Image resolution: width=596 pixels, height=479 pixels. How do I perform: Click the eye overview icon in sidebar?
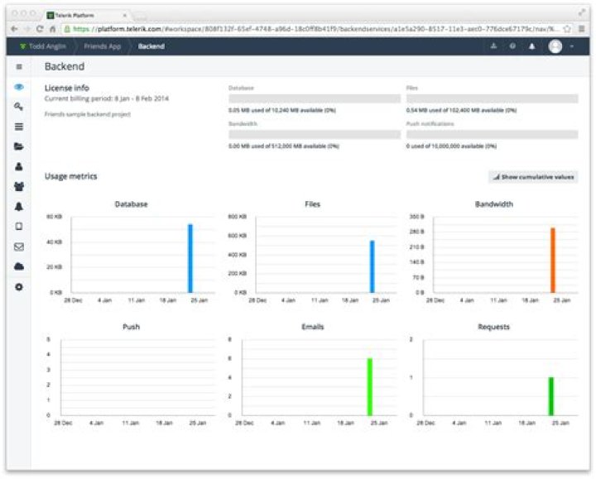pos(19,87)
